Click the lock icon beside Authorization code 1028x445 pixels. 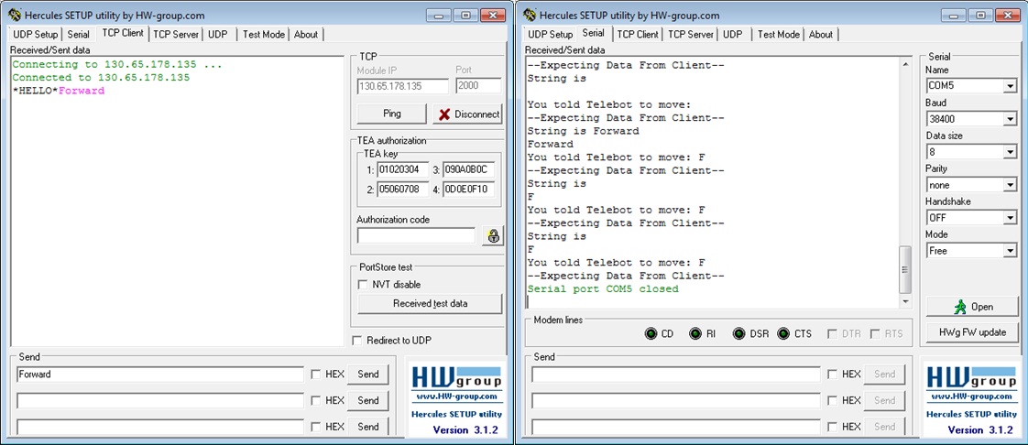coord(492,236)
